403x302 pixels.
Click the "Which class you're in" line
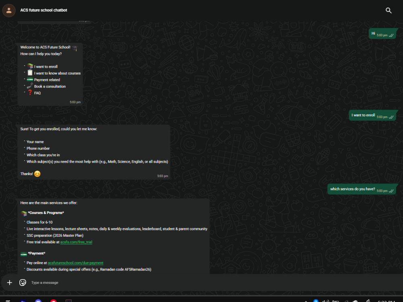43,155
